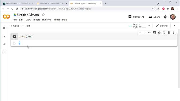Viewport: 180px width, 101px height.
Task: View Disk usage bar
Action: [143, 27]
